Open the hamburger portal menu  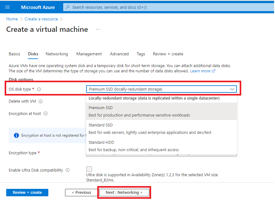(x=7, y=7)
